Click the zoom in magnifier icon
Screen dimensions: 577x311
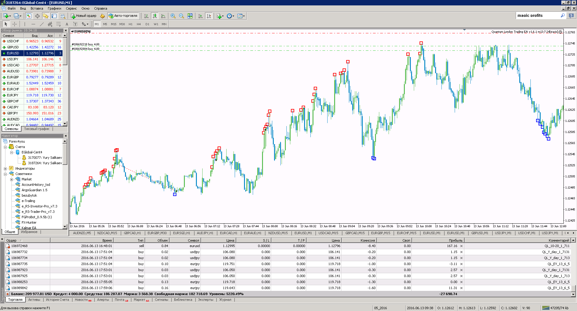[173, 16]
